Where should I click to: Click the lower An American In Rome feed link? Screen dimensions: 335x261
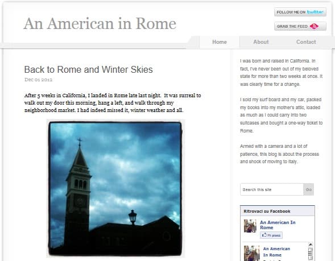[276, 252]
